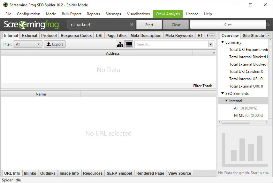
Task: Click into the Search field
Action: click(171, 44)
